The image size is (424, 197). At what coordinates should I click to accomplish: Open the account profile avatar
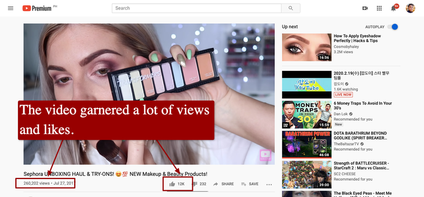click(410, 8)
